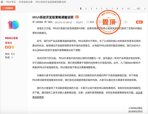This screenshot has width=148, height=114.
Task: Open MIUI专区 breadcrumb link
Action: 11,2
